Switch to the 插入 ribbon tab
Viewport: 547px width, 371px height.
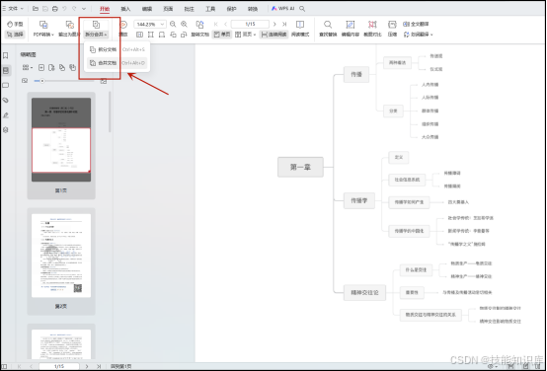(x=125, y=9)
